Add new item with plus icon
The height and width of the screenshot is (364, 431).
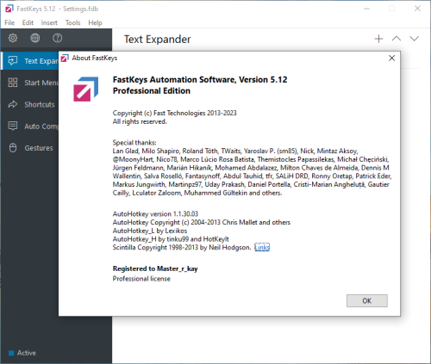[x=379, y=39]
